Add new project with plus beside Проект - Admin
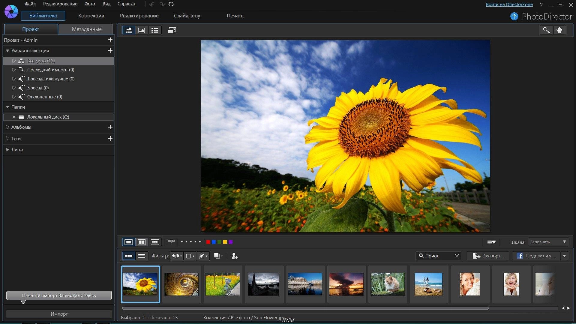The height and width of the screenshot is (324, 576). tap(110, 40)
